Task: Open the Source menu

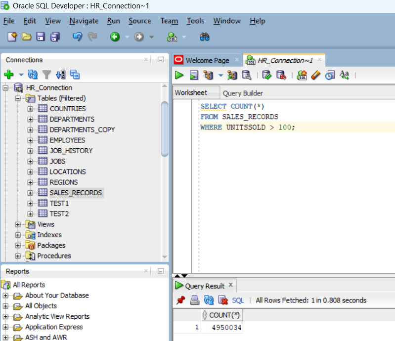Action: pyautogui.click(x=140, y=21)
